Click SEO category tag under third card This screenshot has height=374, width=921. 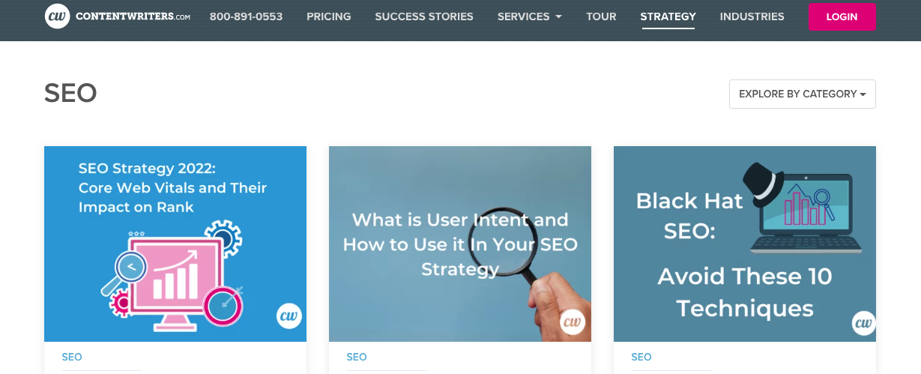click(641, 357)
